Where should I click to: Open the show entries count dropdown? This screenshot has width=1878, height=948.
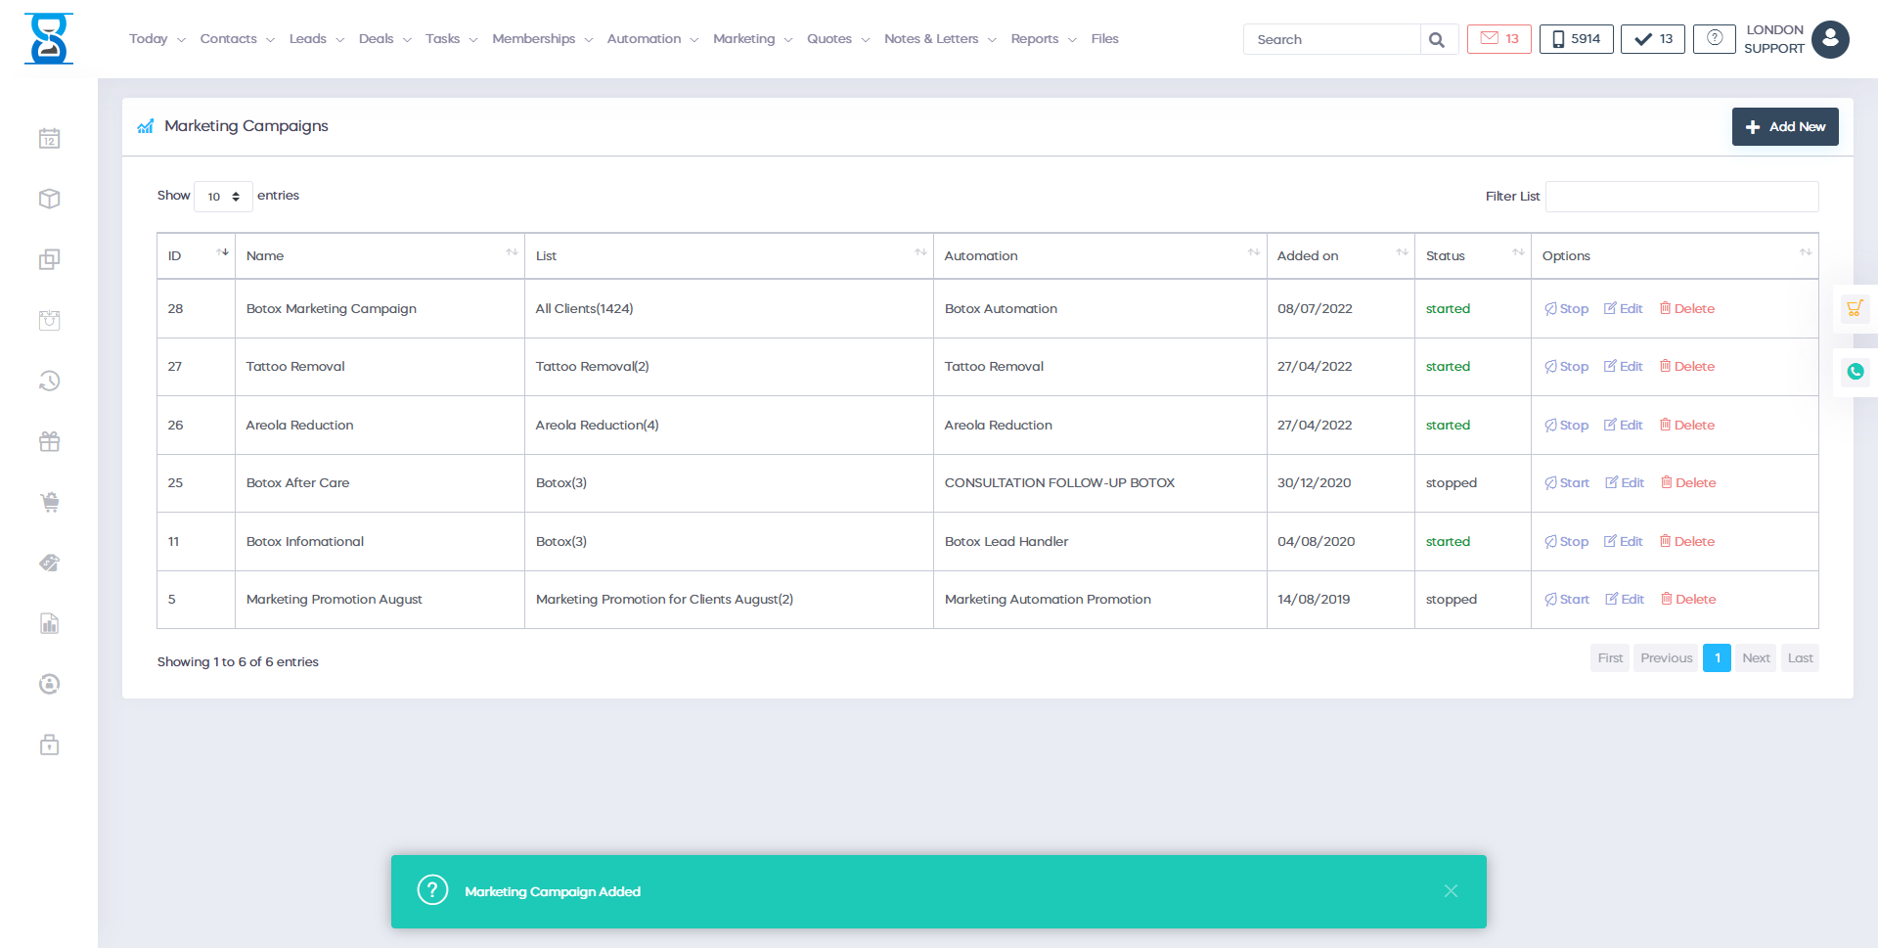tap(223, 197)
